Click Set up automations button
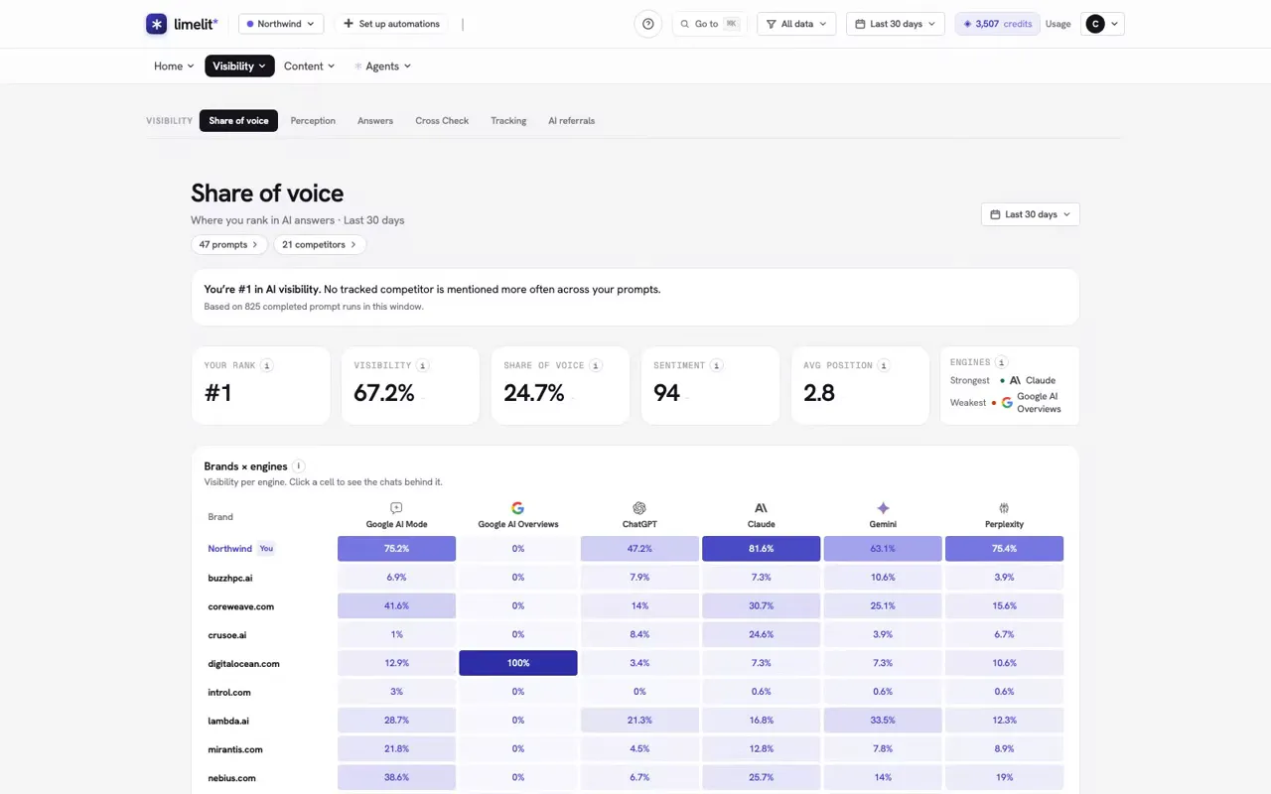 pos(390,24)
